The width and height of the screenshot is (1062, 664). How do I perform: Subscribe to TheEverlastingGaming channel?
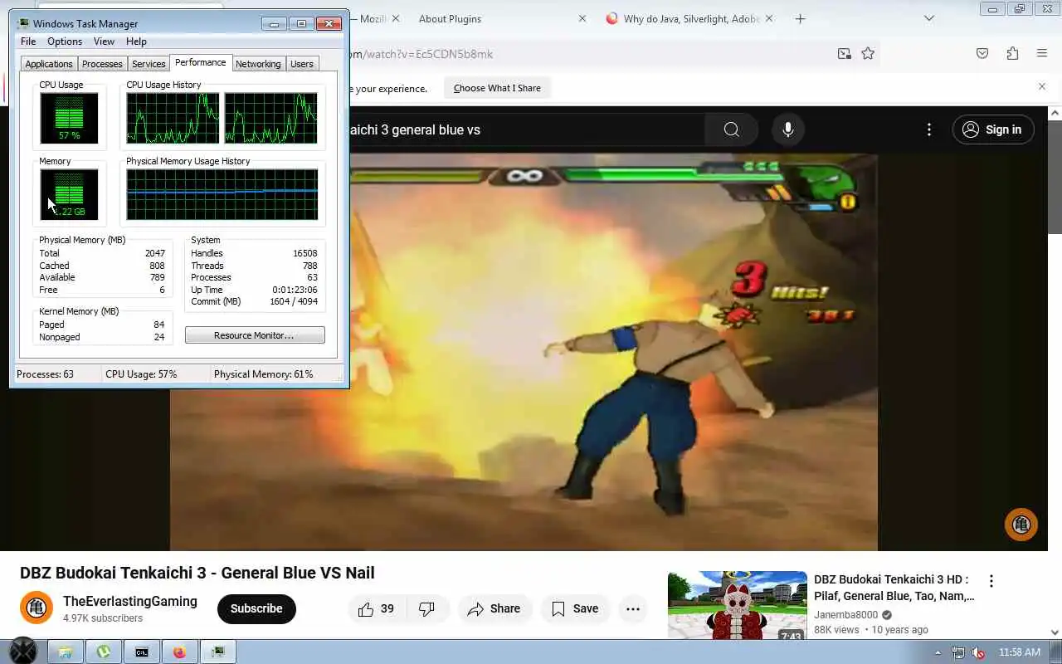tap(256, 608)
